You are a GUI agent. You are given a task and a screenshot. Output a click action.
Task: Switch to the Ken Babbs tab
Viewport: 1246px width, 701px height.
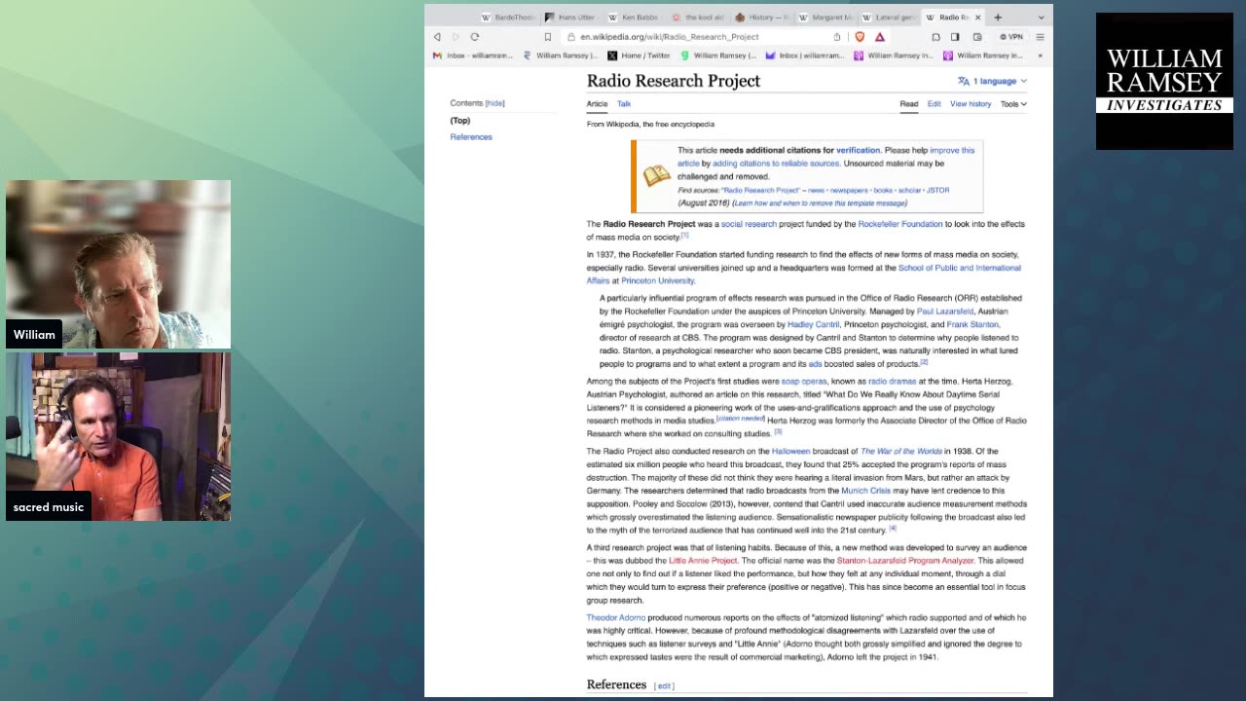point(634,17)
